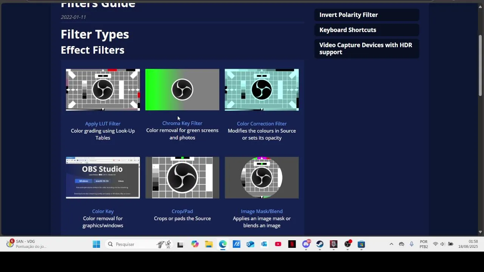The height and width of the screenshot is (272, 484).
Task: Open Steam from the taskbar
Action: coord(320,244)
